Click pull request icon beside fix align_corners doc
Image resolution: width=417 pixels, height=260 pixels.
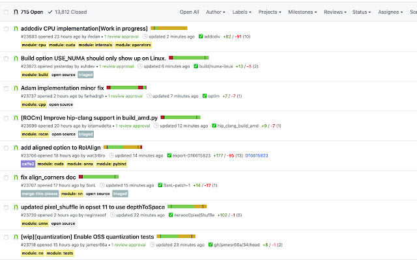[x=16, y=177]
